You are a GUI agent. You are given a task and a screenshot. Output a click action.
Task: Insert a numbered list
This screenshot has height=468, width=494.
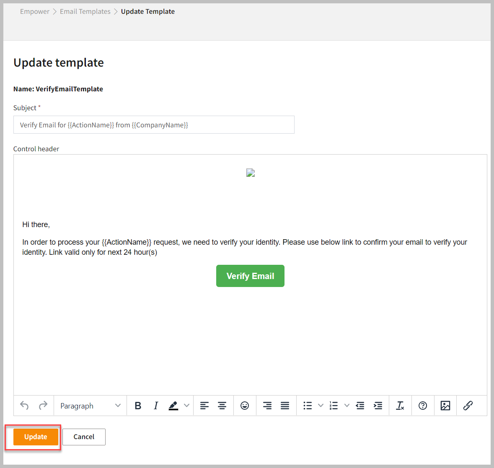coord(334,406)
